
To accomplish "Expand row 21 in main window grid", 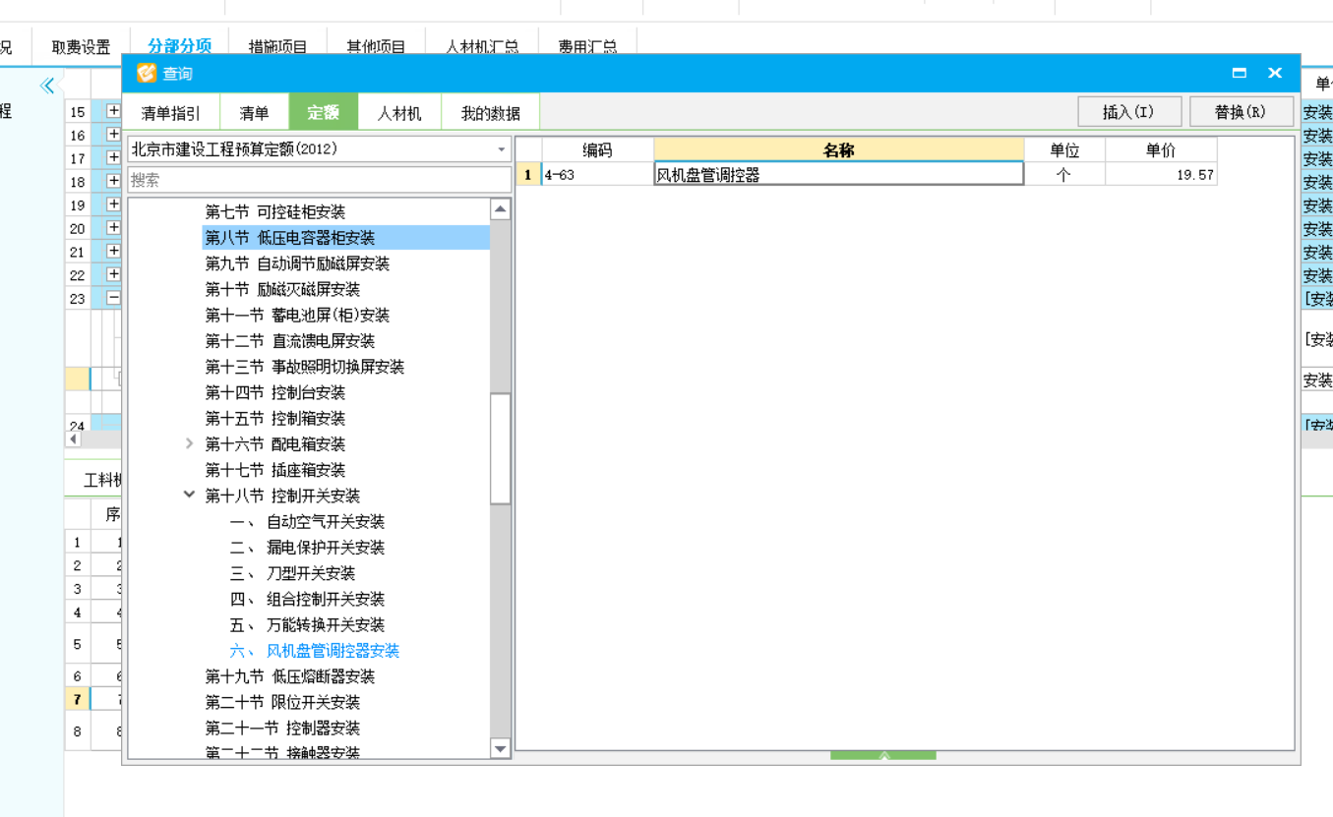I will tap(113, 251).
